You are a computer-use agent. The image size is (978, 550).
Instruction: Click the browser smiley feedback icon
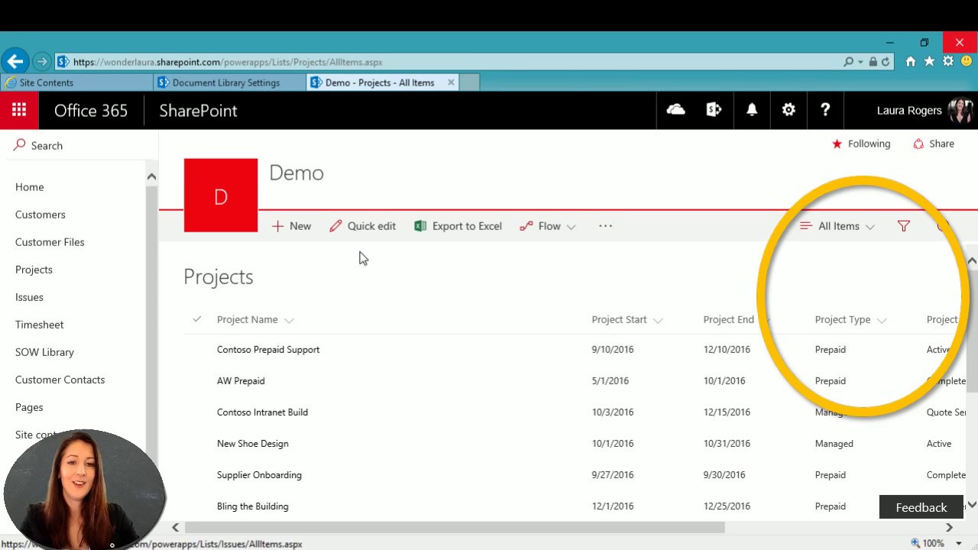coord(967,61)
